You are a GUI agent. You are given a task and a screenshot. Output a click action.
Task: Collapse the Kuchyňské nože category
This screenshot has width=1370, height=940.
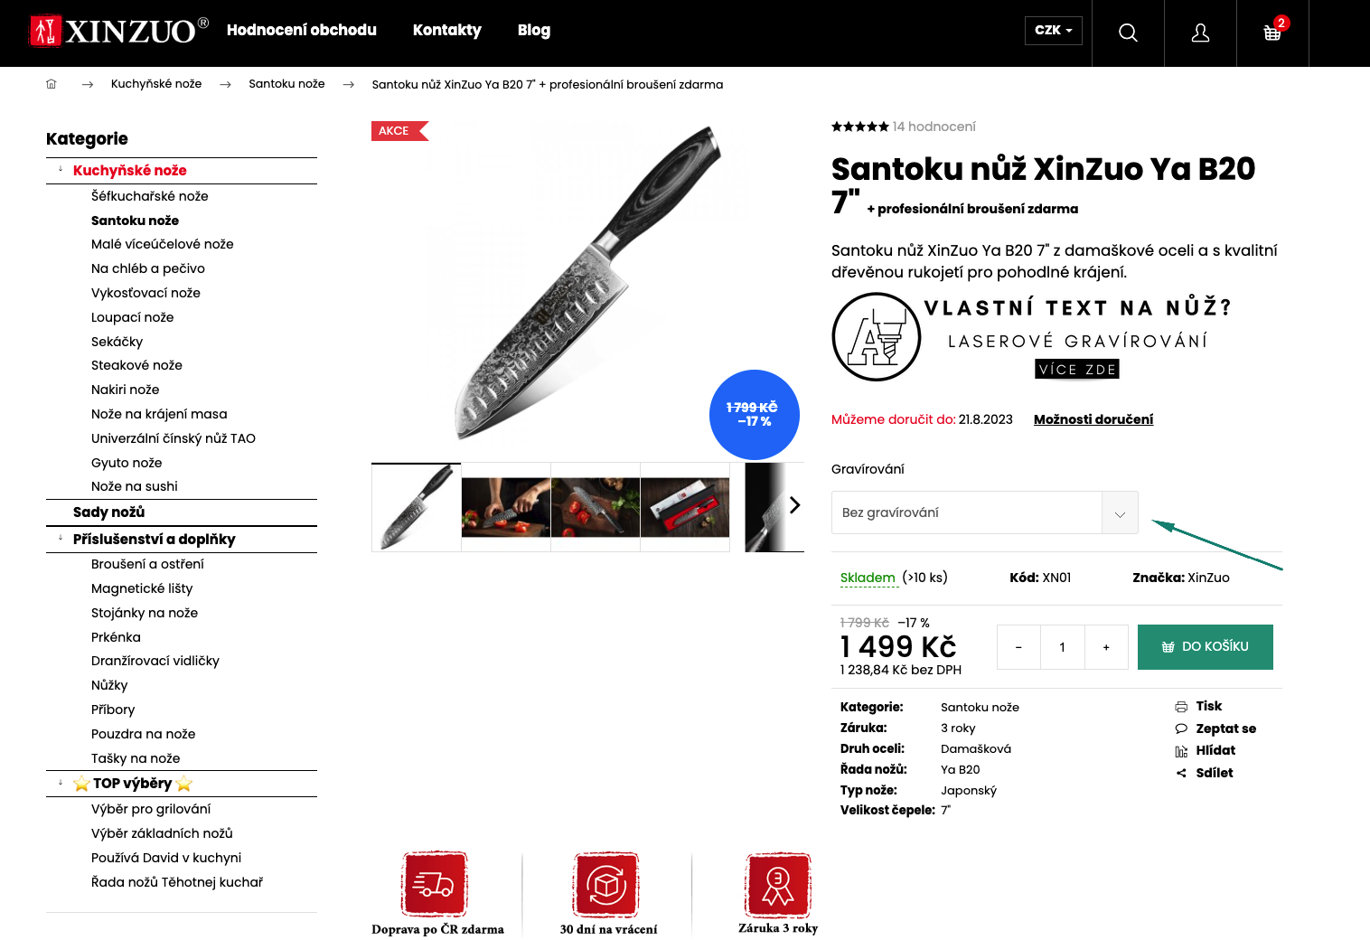[61, 170]
